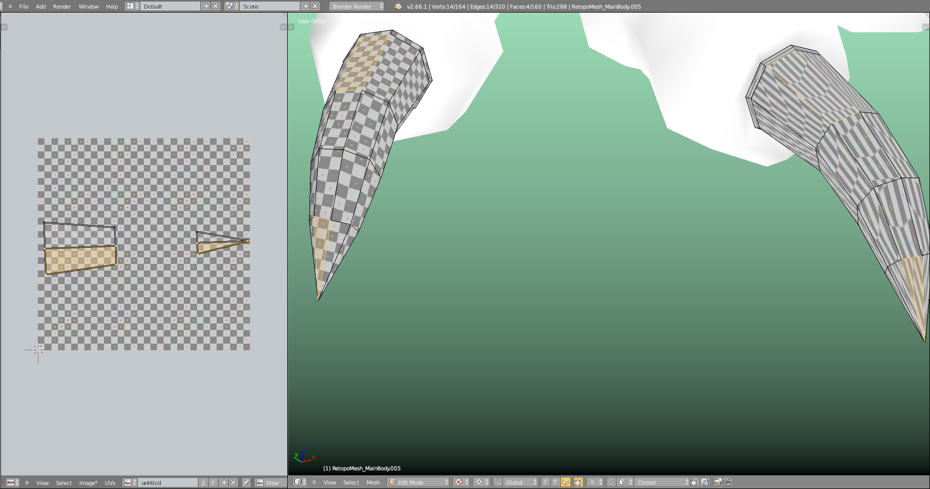
Task: Expand the 3D view toolshelf region handle
Action: coord(291,27)
